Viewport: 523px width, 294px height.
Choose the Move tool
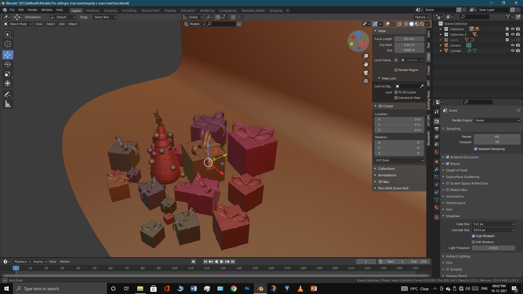point(8,55)
